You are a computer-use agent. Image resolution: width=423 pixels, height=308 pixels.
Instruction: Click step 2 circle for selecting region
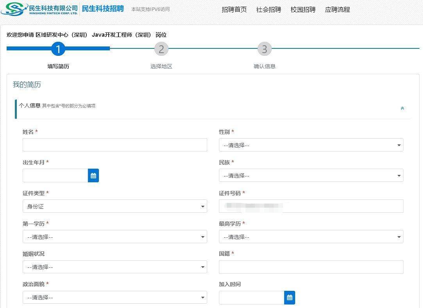pyautogui.click(x=161, y=49)
